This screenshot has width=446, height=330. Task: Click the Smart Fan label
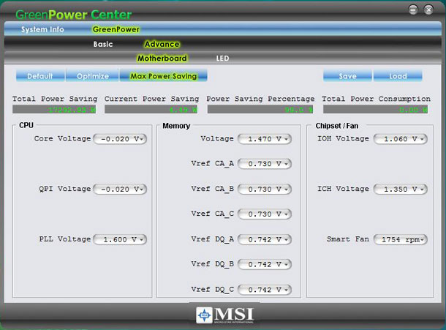[x=348, y=239]
